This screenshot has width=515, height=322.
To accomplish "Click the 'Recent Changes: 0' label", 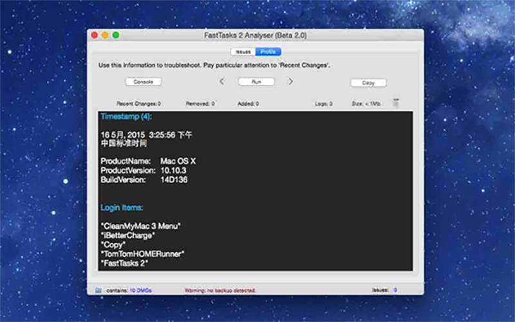I will click(138, 104).
